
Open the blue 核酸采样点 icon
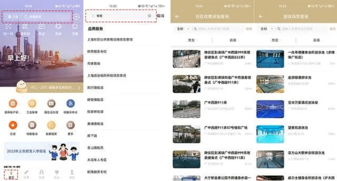pyautogui.click(x=70, y=104)
